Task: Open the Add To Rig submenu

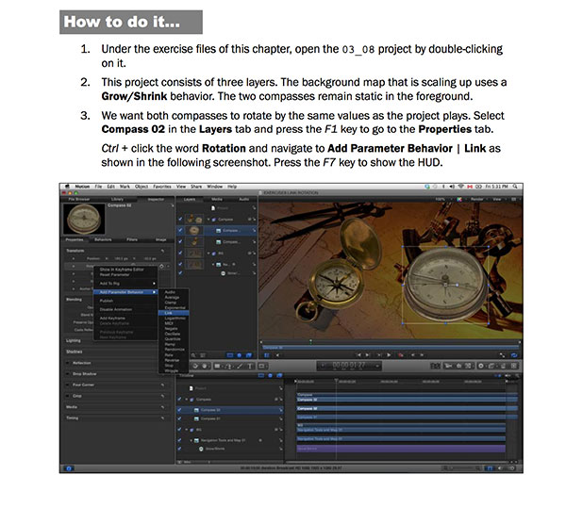Action: point(125,284)
